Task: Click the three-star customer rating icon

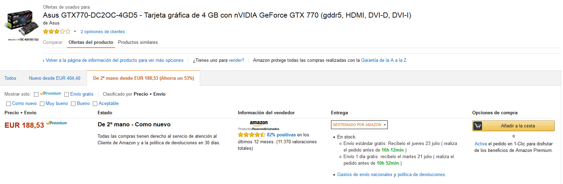Action: (56, 31)
